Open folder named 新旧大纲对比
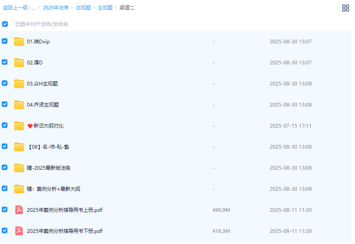355x244 pixels. point(46,126)
